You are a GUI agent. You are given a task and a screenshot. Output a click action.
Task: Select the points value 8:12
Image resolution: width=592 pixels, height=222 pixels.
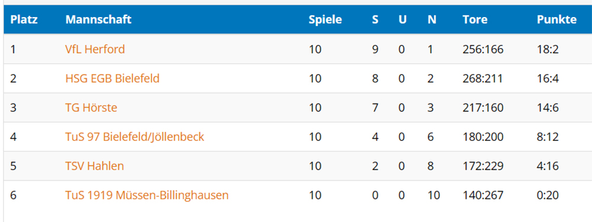(x=548, y=137)
